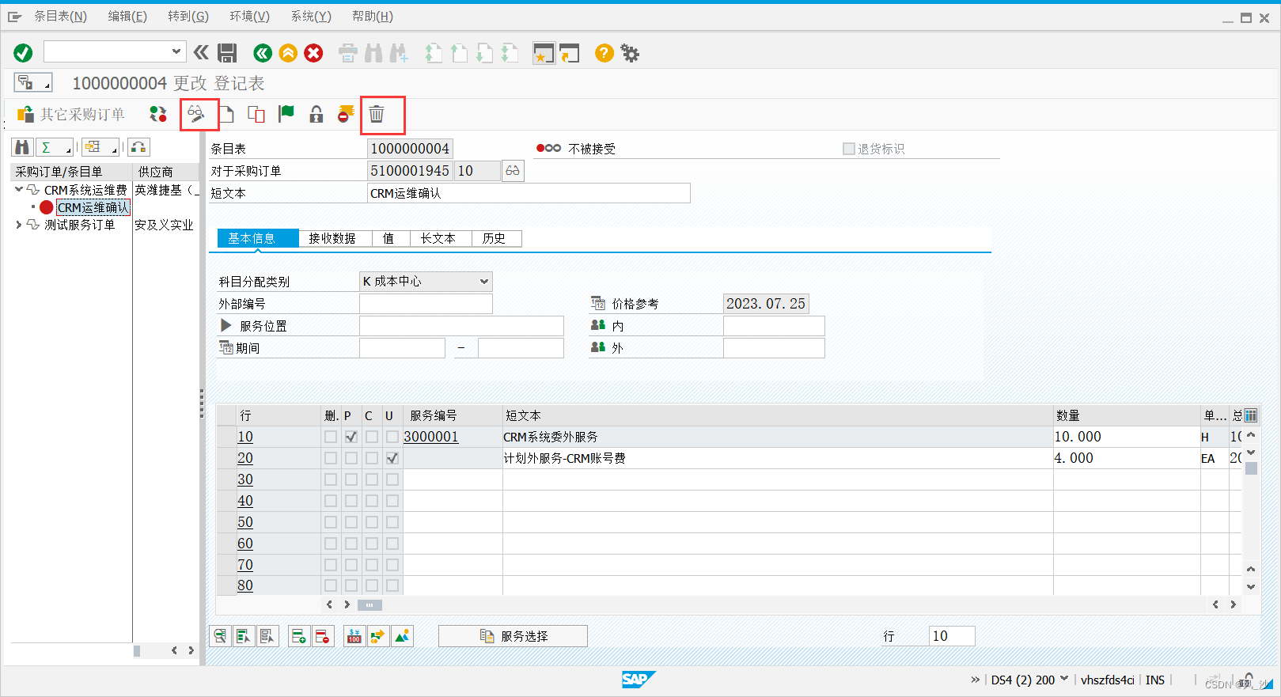Toggle the C checkbox in row 20
1281x697 pixels.
click(372, 458)
